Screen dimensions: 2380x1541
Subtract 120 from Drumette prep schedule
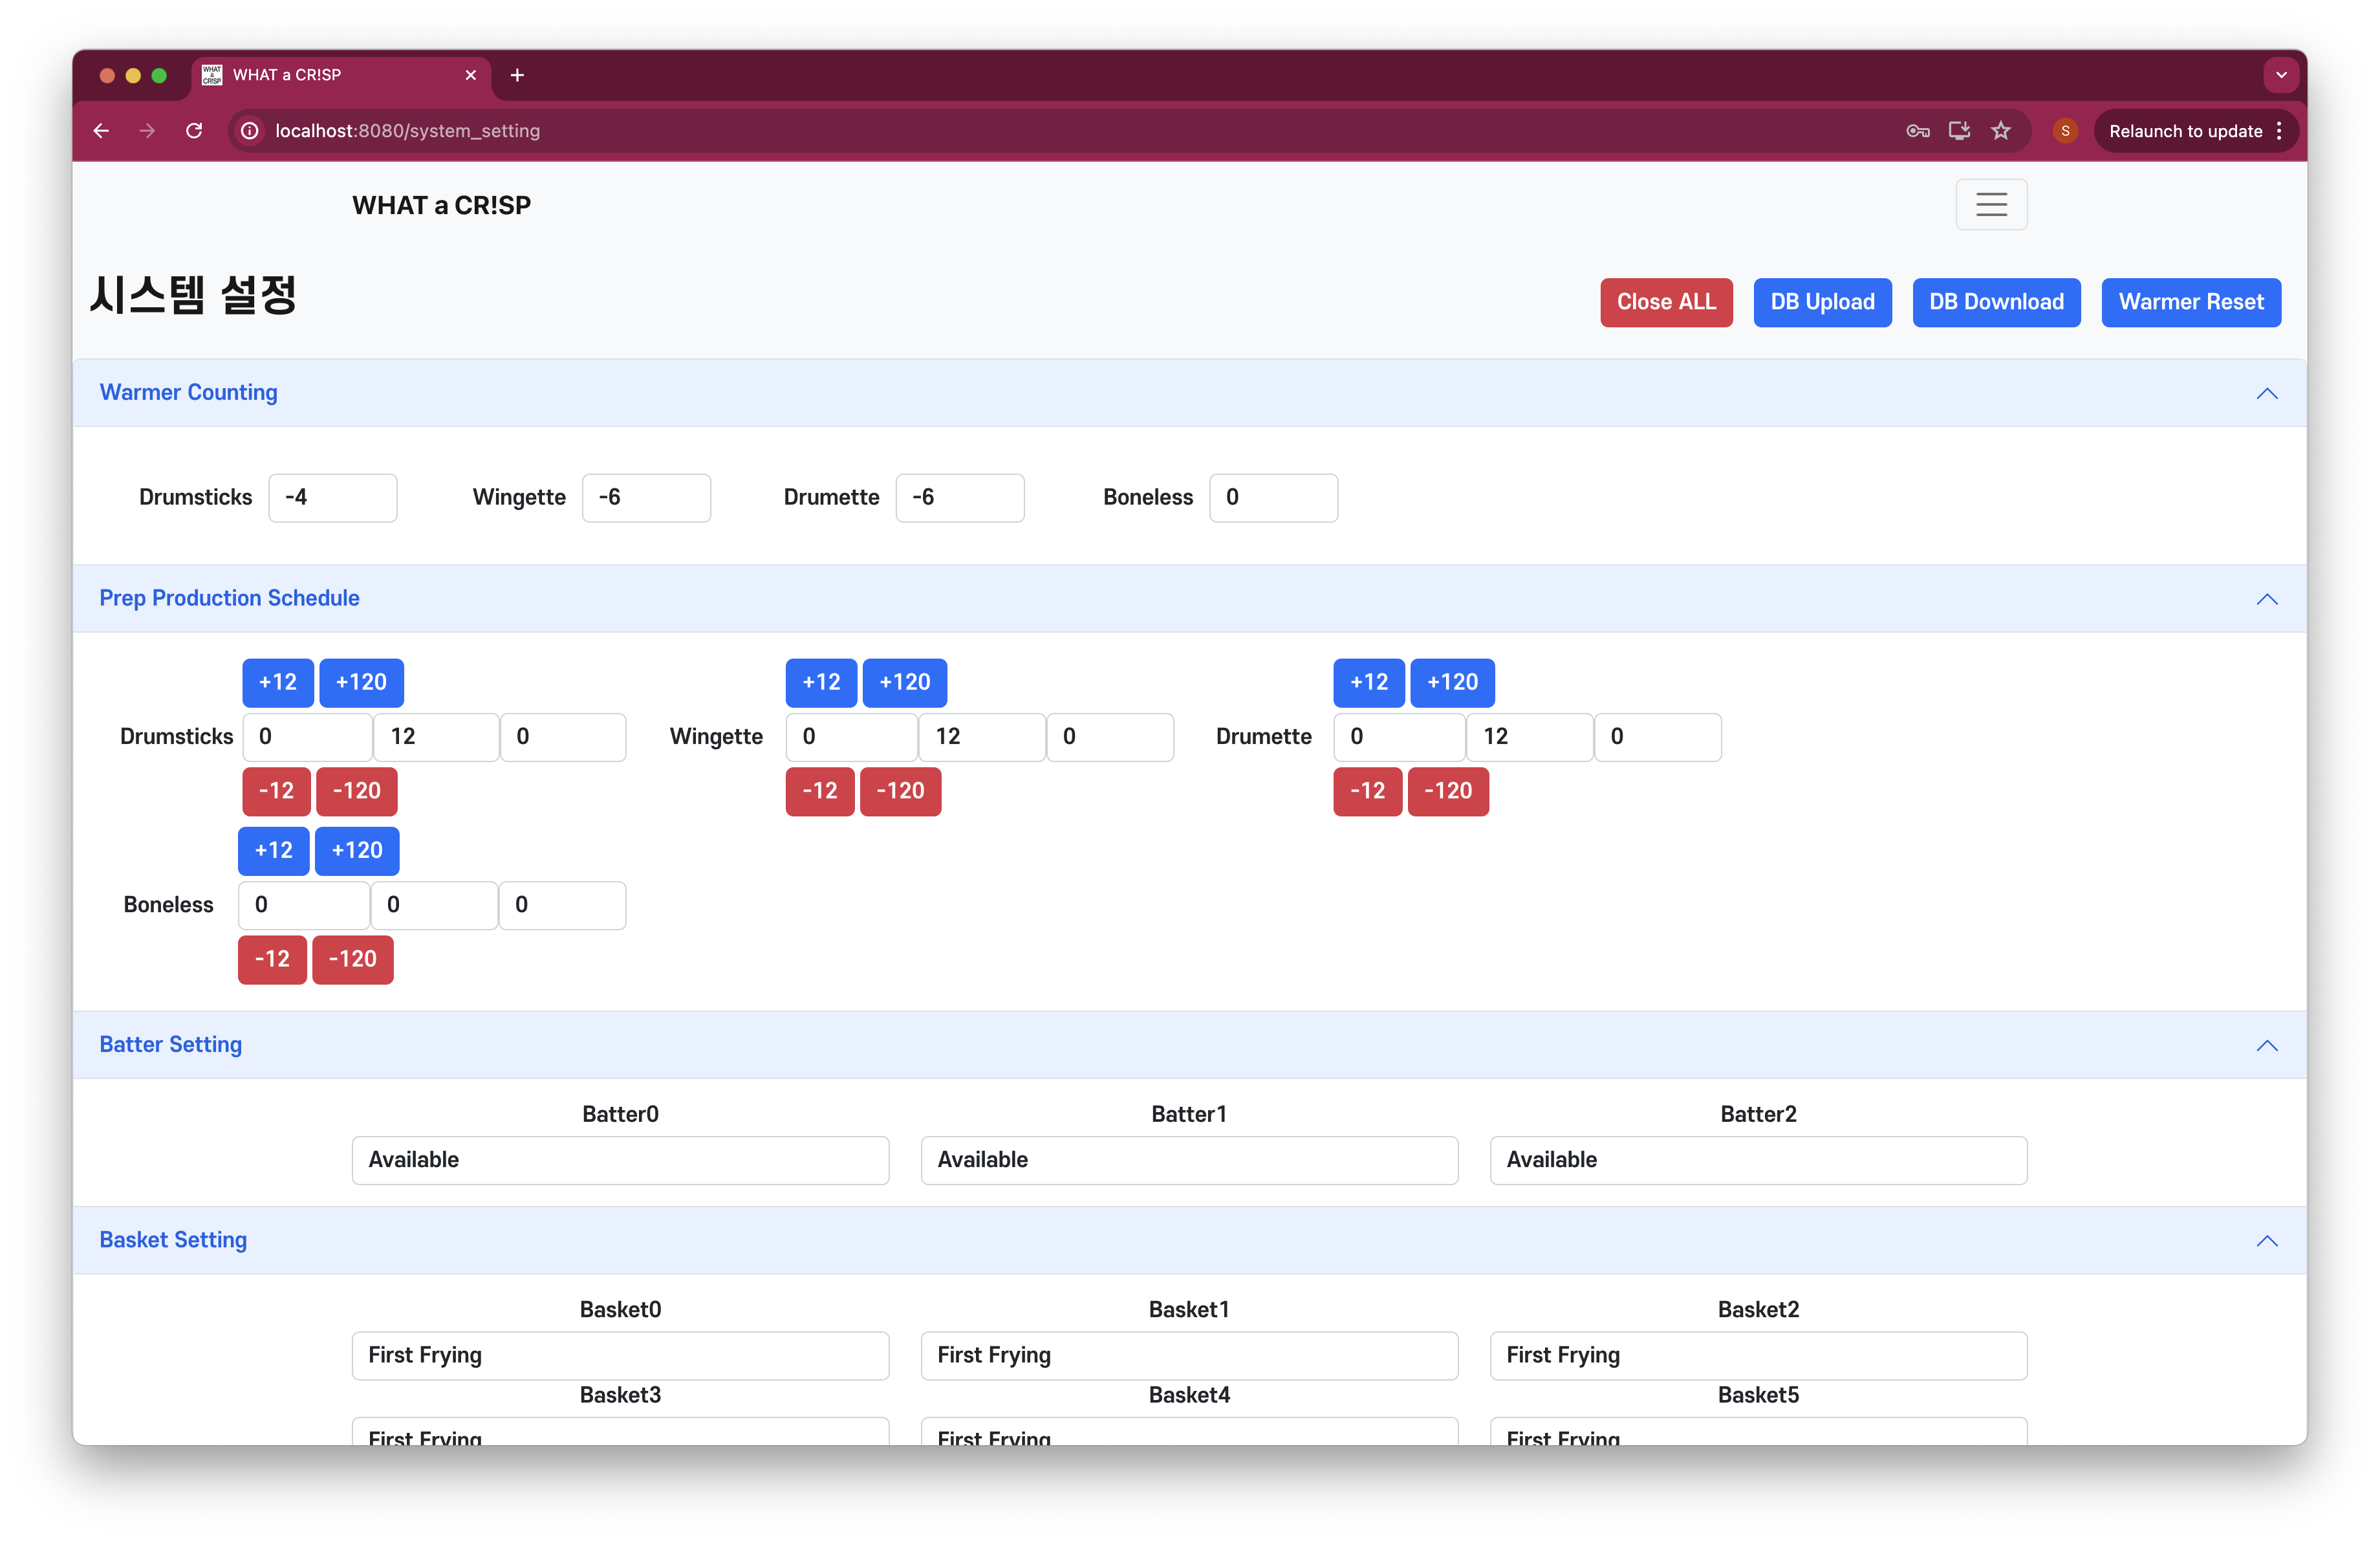coord(1448,791)
